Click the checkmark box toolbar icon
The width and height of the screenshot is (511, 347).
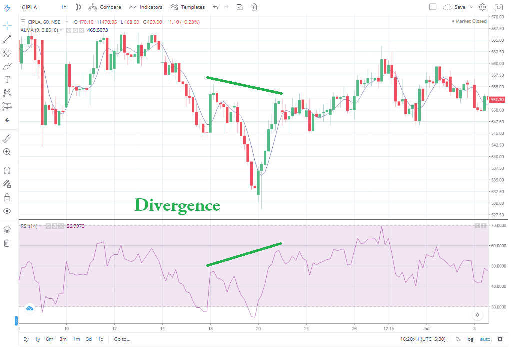pyautogui.click(x=240, y=7)
